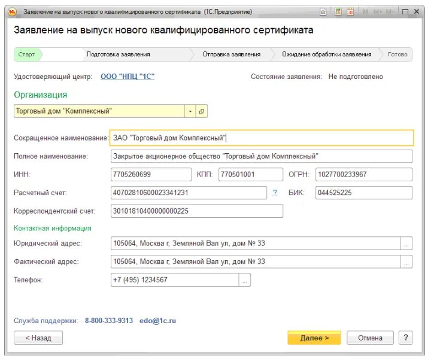Click the 1C application logo icon
Viewport: 428px width, 359px height.
click(13, 12)
